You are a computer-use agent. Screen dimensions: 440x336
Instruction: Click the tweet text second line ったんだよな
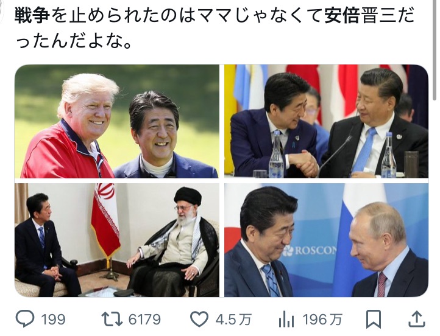(74, 41)
